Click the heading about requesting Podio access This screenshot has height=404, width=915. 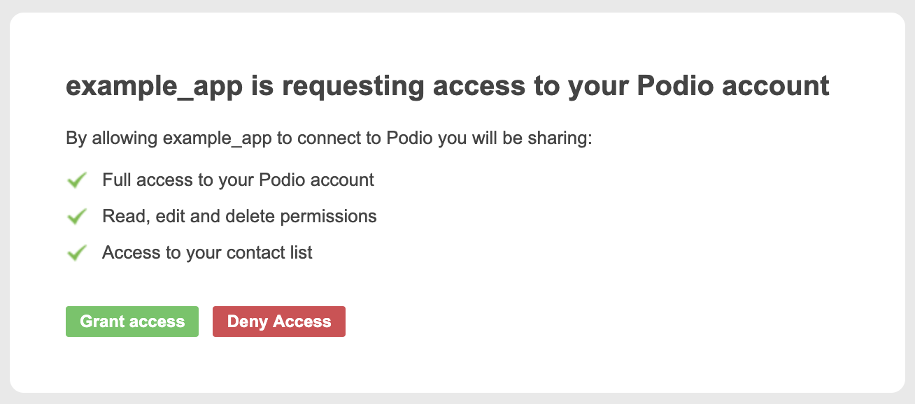(x=447, y=87)
